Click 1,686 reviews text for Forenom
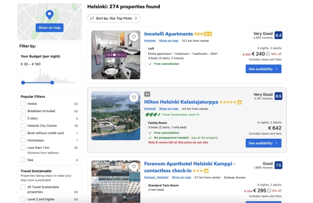The width and height of the screenshot is (313, 203). 263,168
